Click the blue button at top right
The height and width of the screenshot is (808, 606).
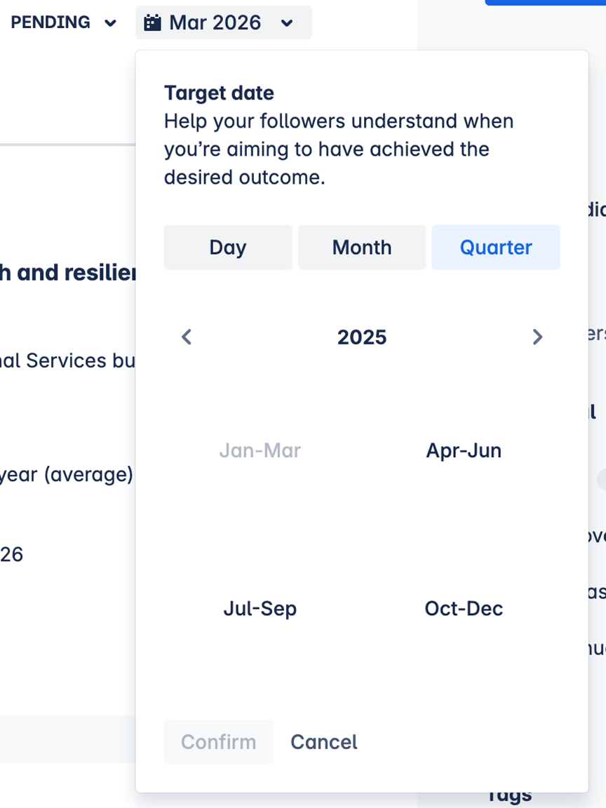coord(545,3)
